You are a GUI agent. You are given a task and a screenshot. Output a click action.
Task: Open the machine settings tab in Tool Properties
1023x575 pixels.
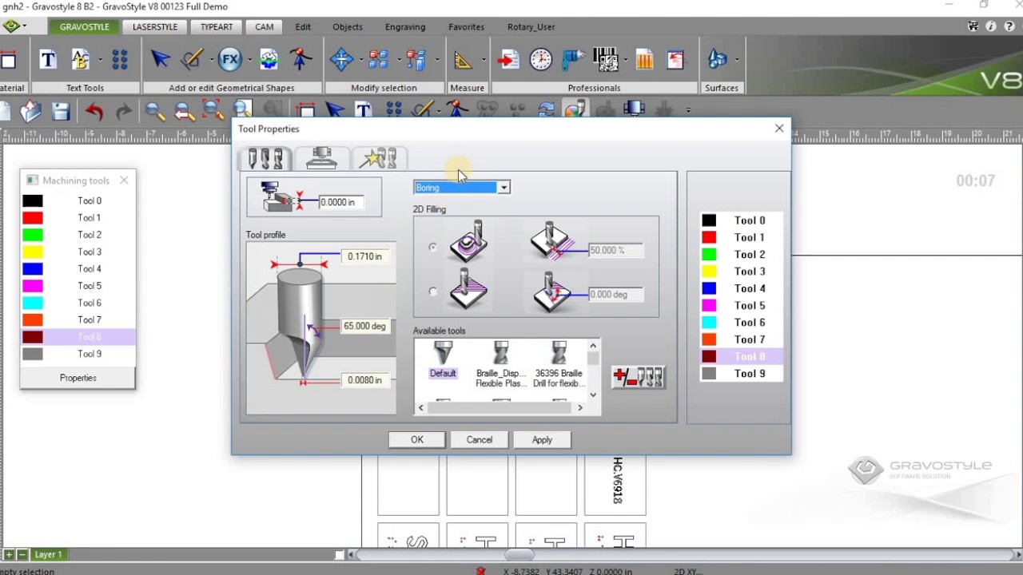tap(321, 158)
